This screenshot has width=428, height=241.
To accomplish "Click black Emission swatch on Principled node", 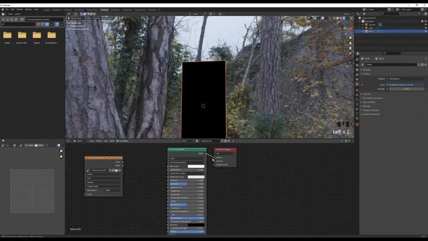I will (196, 225).
